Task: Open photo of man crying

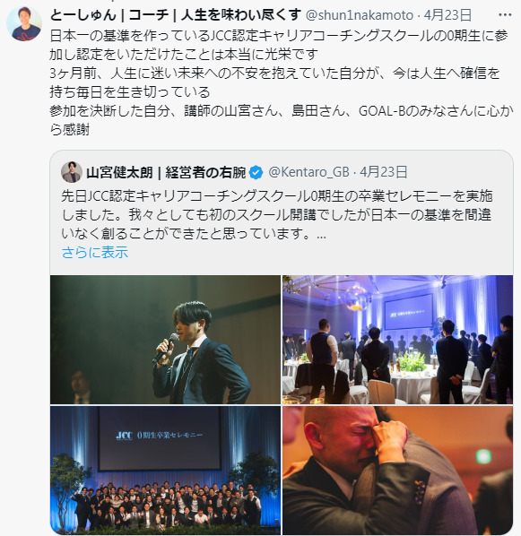Action: [397, 470]
